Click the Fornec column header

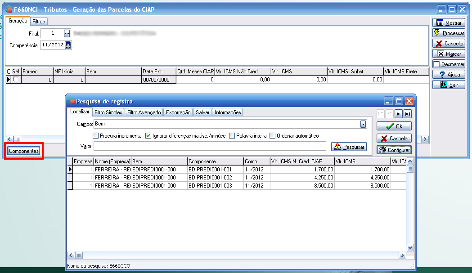point(37,72)
